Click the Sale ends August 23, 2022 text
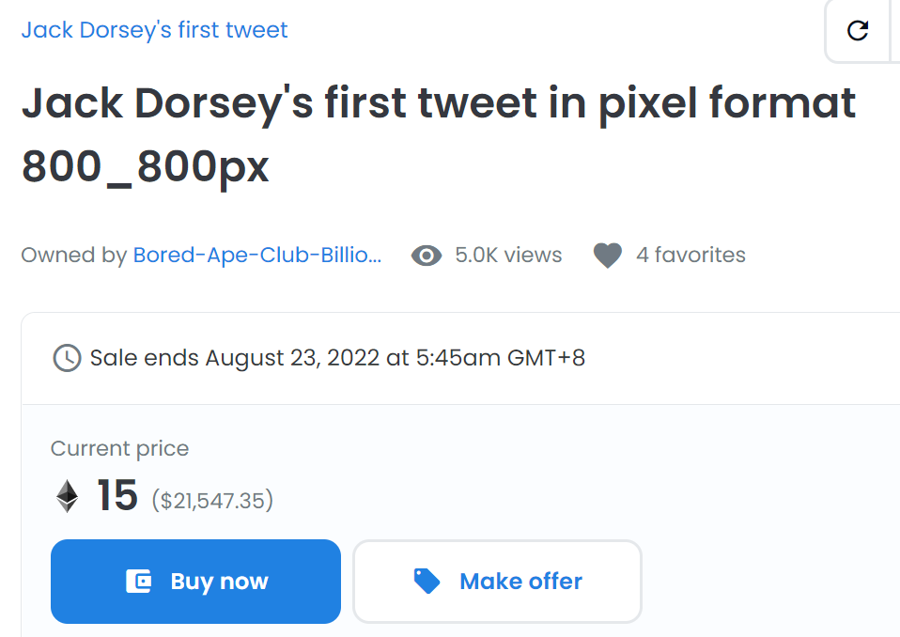 point(337,358)
